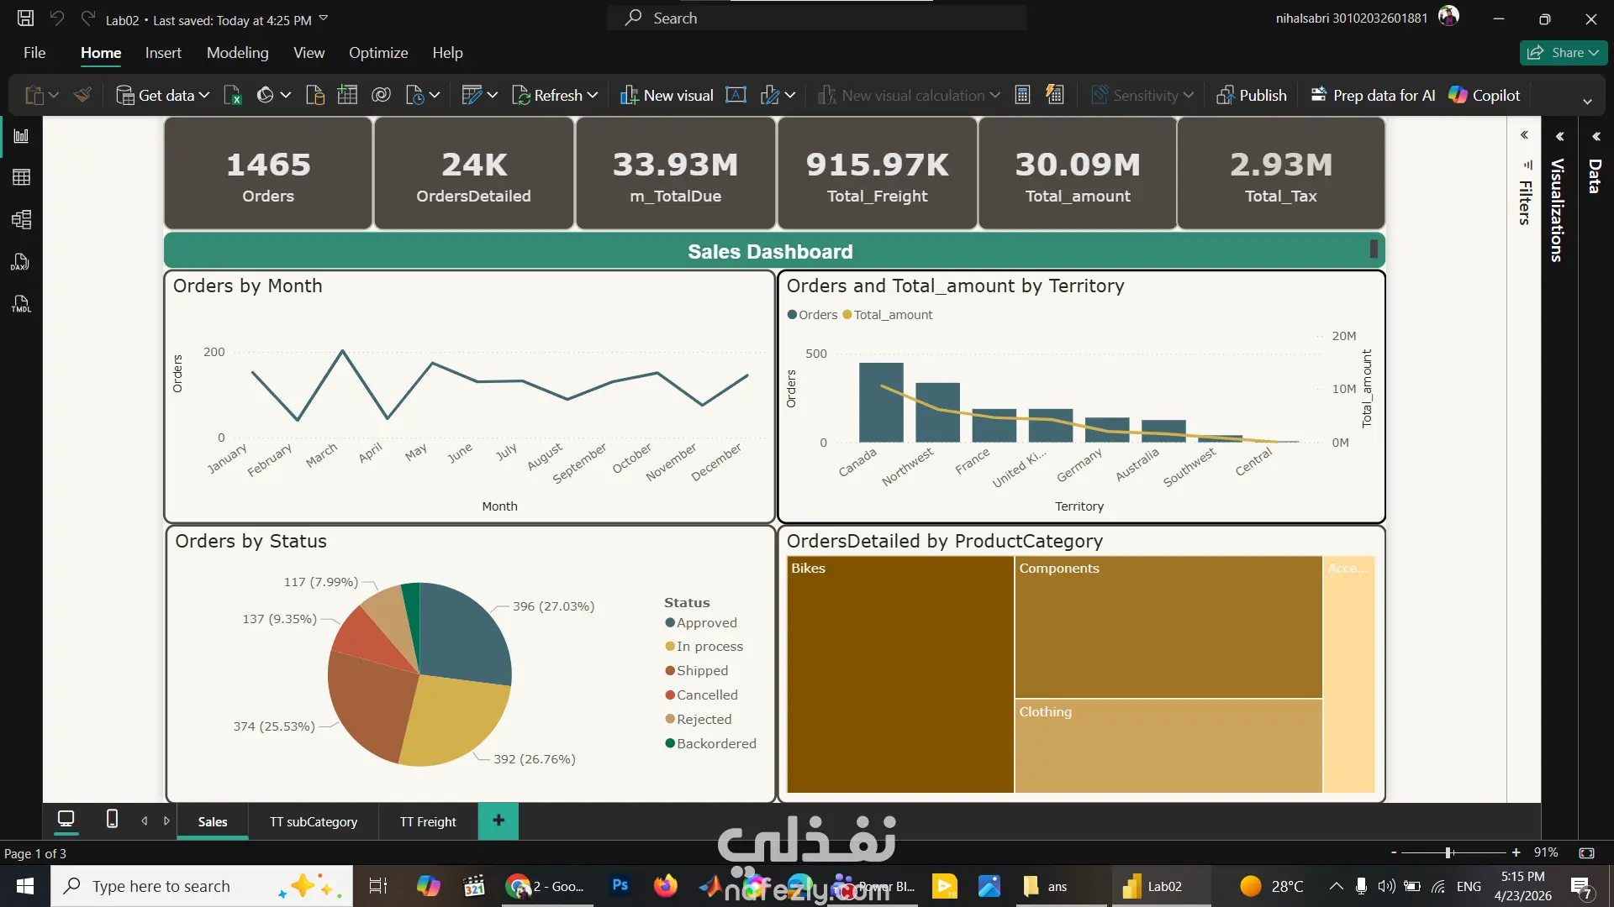1614x907 pixels.
Task: Switch to Model view in the left sidebar
Action: [21, 219]
